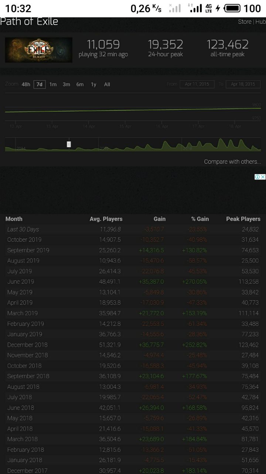Select the September 2019 row label
This screenshot has height=474, width=266.
tap(28, 250)
